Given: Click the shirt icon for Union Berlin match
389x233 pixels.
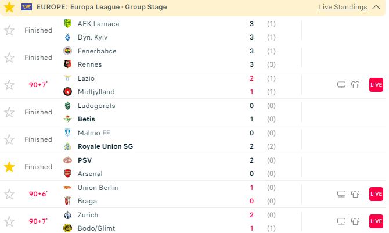Looking at the screenshot, I should tap(355, 194).
